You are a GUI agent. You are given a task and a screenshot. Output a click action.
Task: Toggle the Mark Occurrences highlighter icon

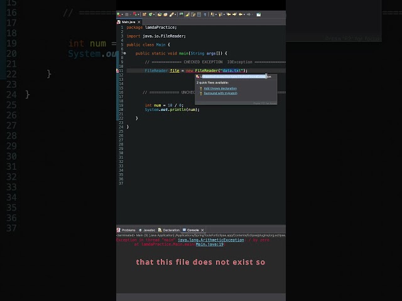187,14
